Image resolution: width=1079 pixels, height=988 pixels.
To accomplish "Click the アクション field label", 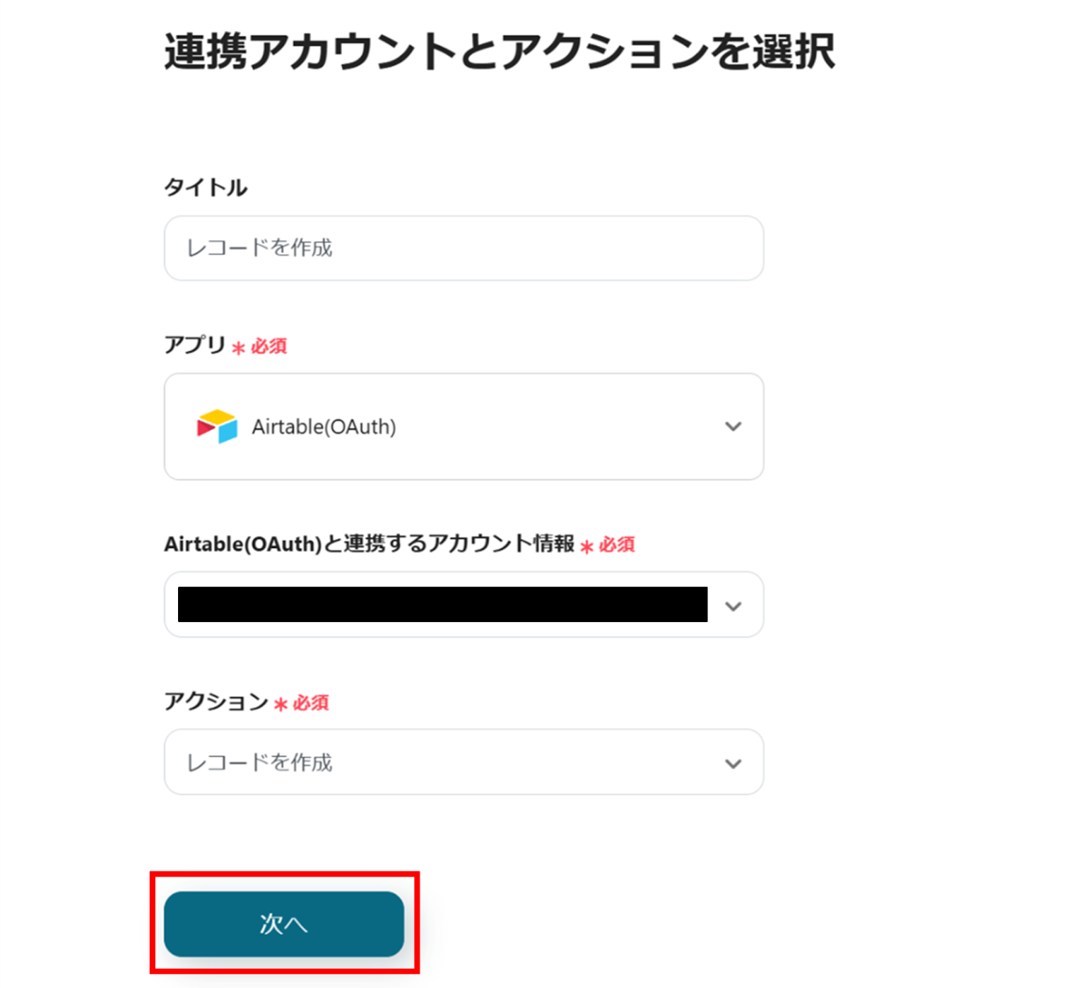I will 216,702.
